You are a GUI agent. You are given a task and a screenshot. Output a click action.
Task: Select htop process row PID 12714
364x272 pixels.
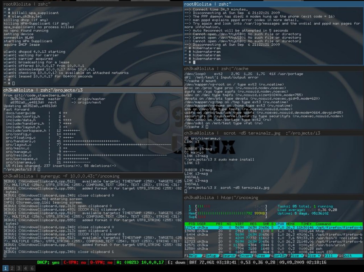tap(274, 227)
